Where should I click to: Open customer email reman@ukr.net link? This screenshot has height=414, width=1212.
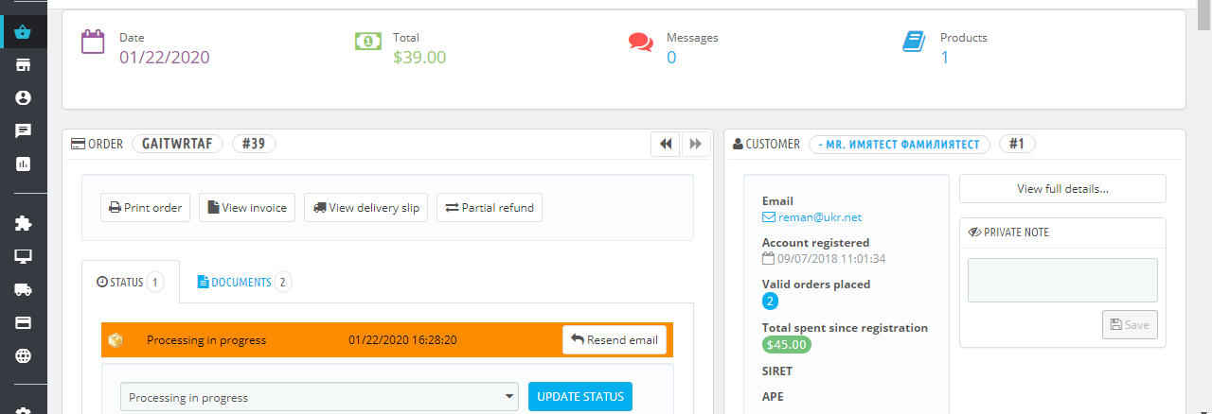click(820, 216)
